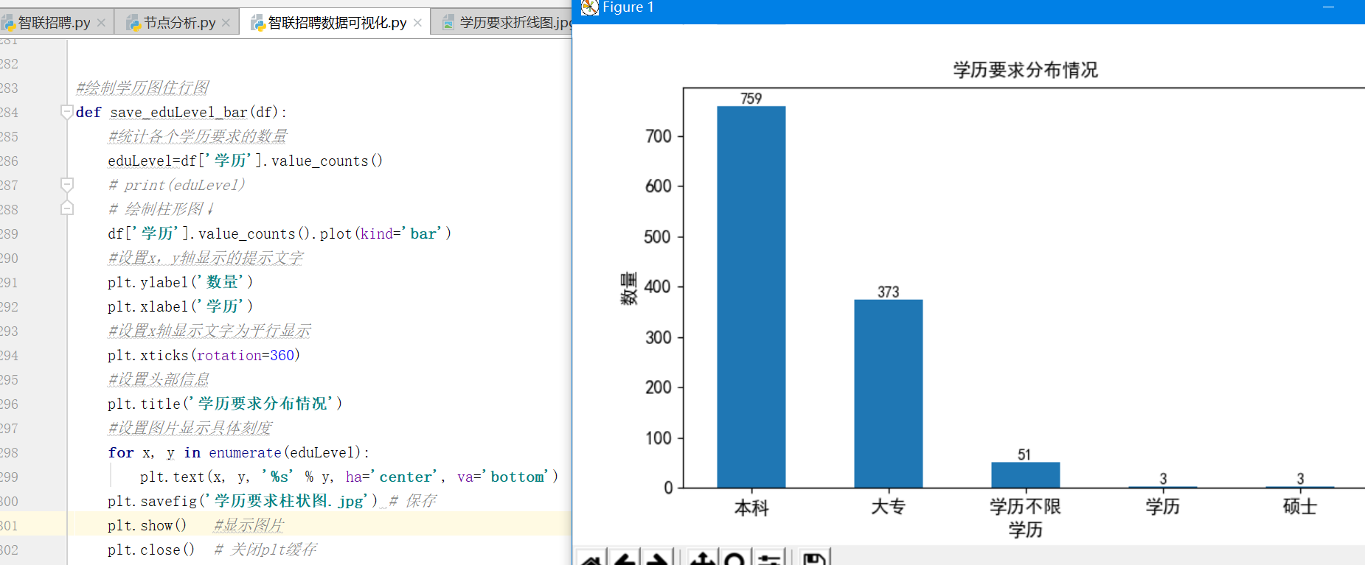Click the eduLevel=df['学历'].value_counts() line
1365x565 pixels.
pos(246,161)
